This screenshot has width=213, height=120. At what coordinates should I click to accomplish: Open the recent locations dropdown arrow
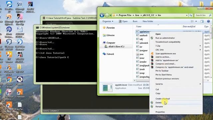(x=110, y=15)
